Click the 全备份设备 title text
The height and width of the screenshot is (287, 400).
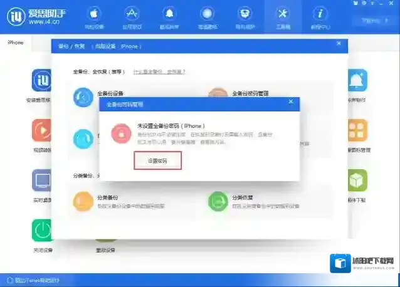pos(110,93)
